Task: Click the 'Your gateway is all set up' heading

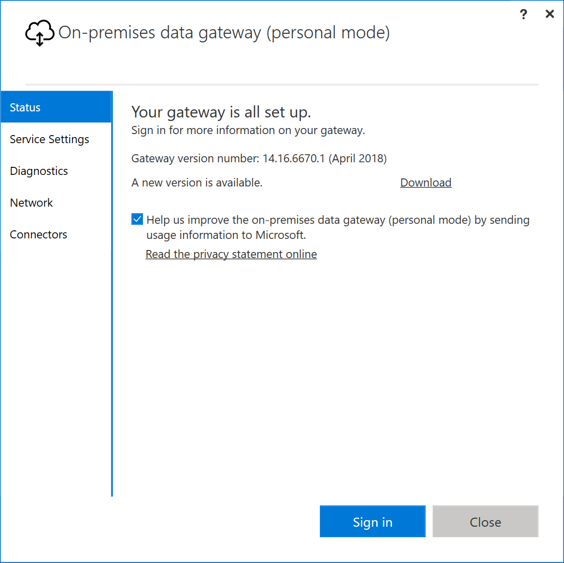Action: 221,112
